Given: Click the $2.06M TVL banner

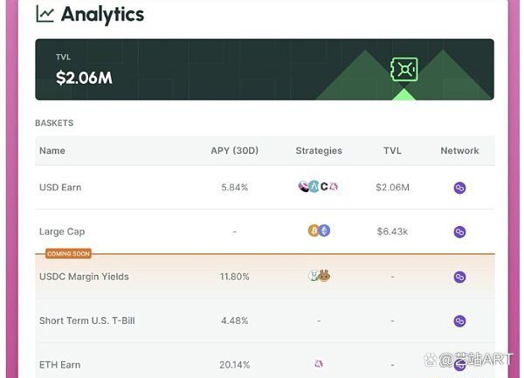Looking at the screenshot, I should pos(84,78).
